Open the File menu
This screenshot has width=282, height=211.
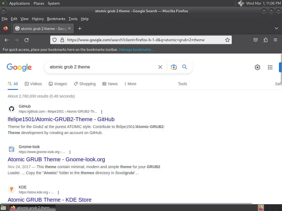tap(4, 19)
